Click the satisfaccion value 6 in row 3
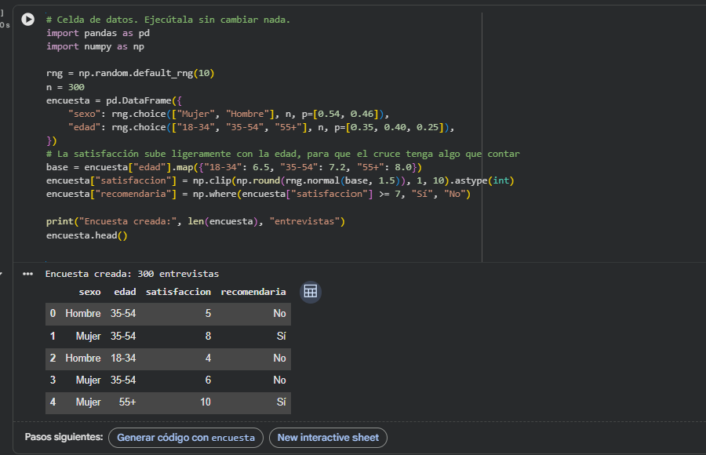This screenshot has height=455, width=706. click(x=208, y=380)
